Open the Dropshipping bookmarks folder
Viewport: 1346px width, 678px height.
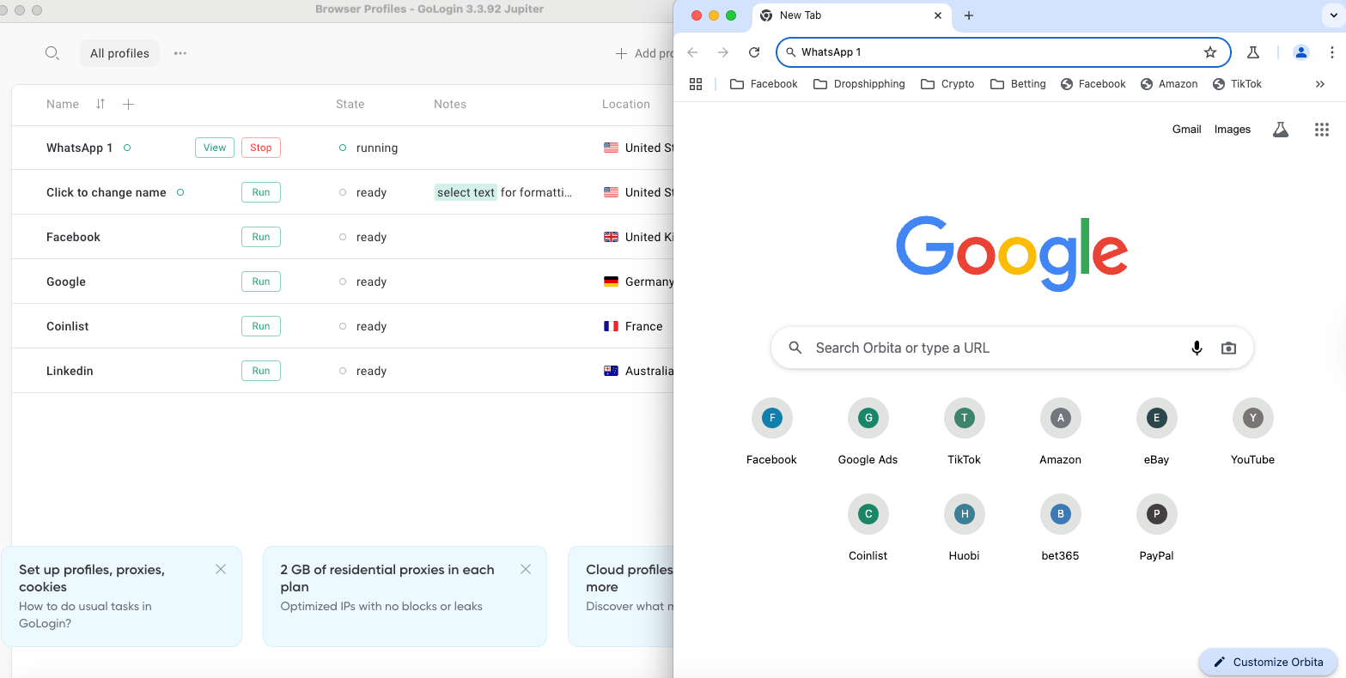[859, 84]
